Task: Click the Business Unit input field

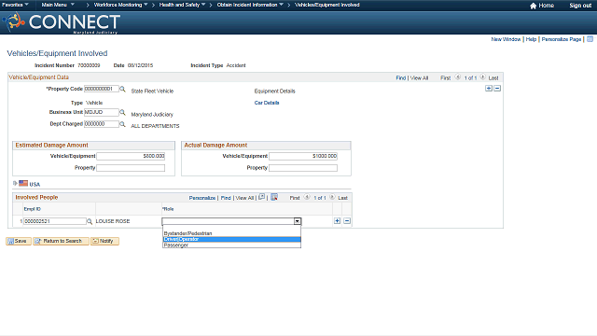Action: pos(102,112)
